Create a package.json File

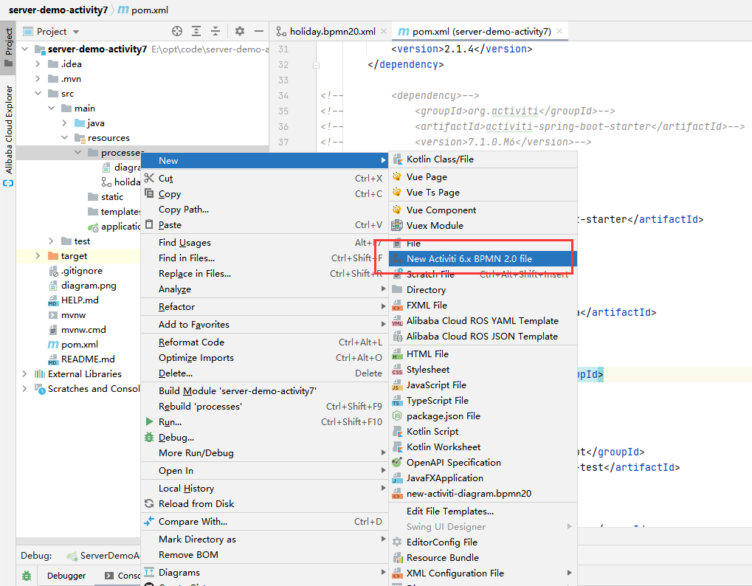click(483, 416)
